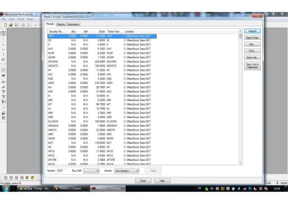Screen dimensions: 288x216
Task: Click fourth grid layout icon in bottom toolbar
Action: 22,178
